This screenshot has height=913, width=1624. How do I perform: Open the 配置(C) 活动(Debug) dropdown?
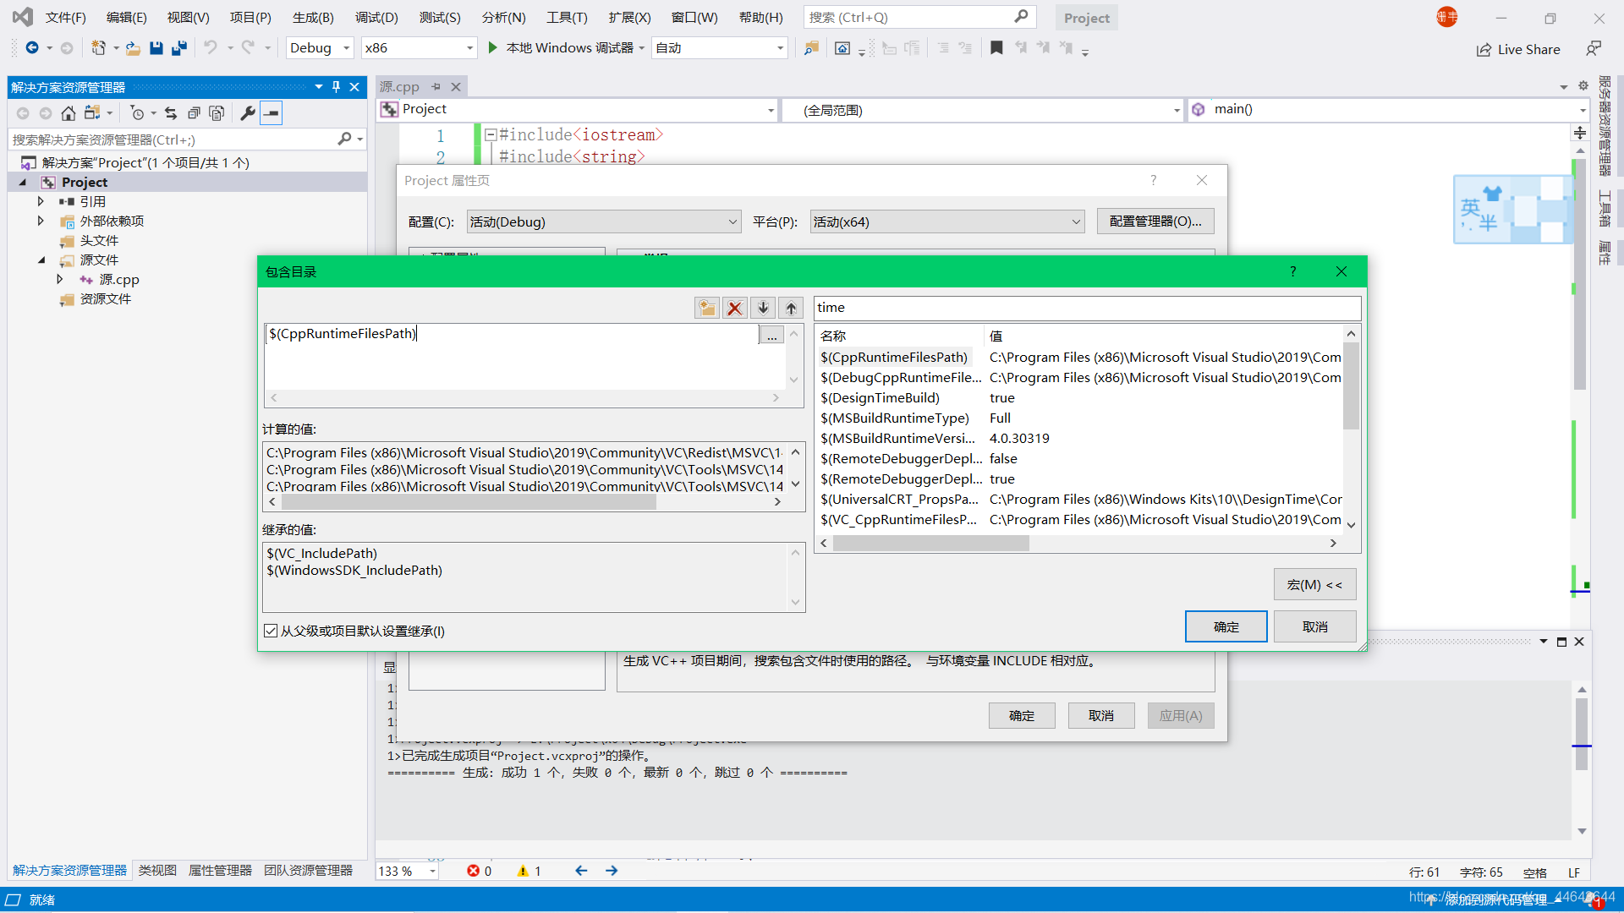click(x=604, y=221)
